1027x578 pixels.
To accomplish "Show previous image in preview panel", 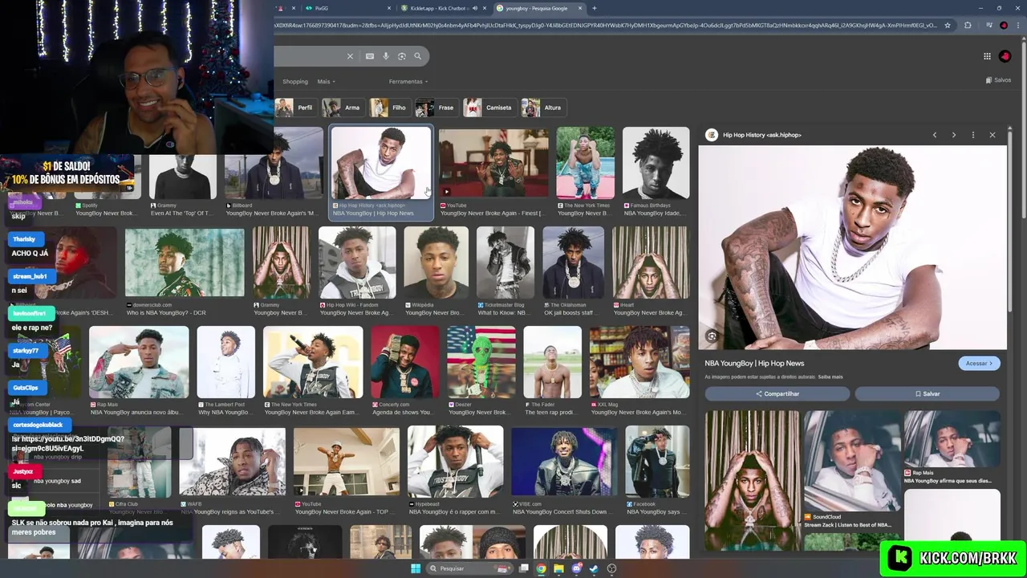I will point(935,135).
